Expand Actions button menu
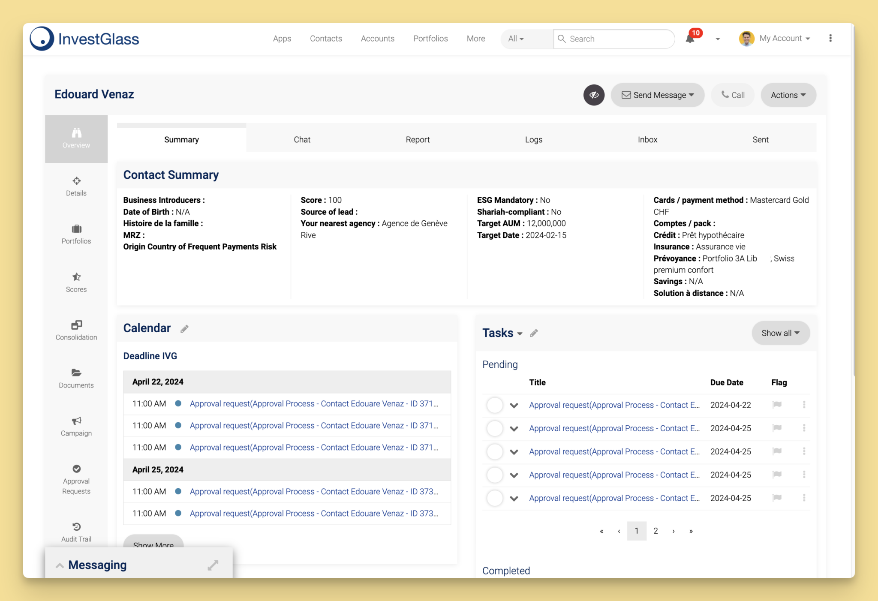 [788, 95]
